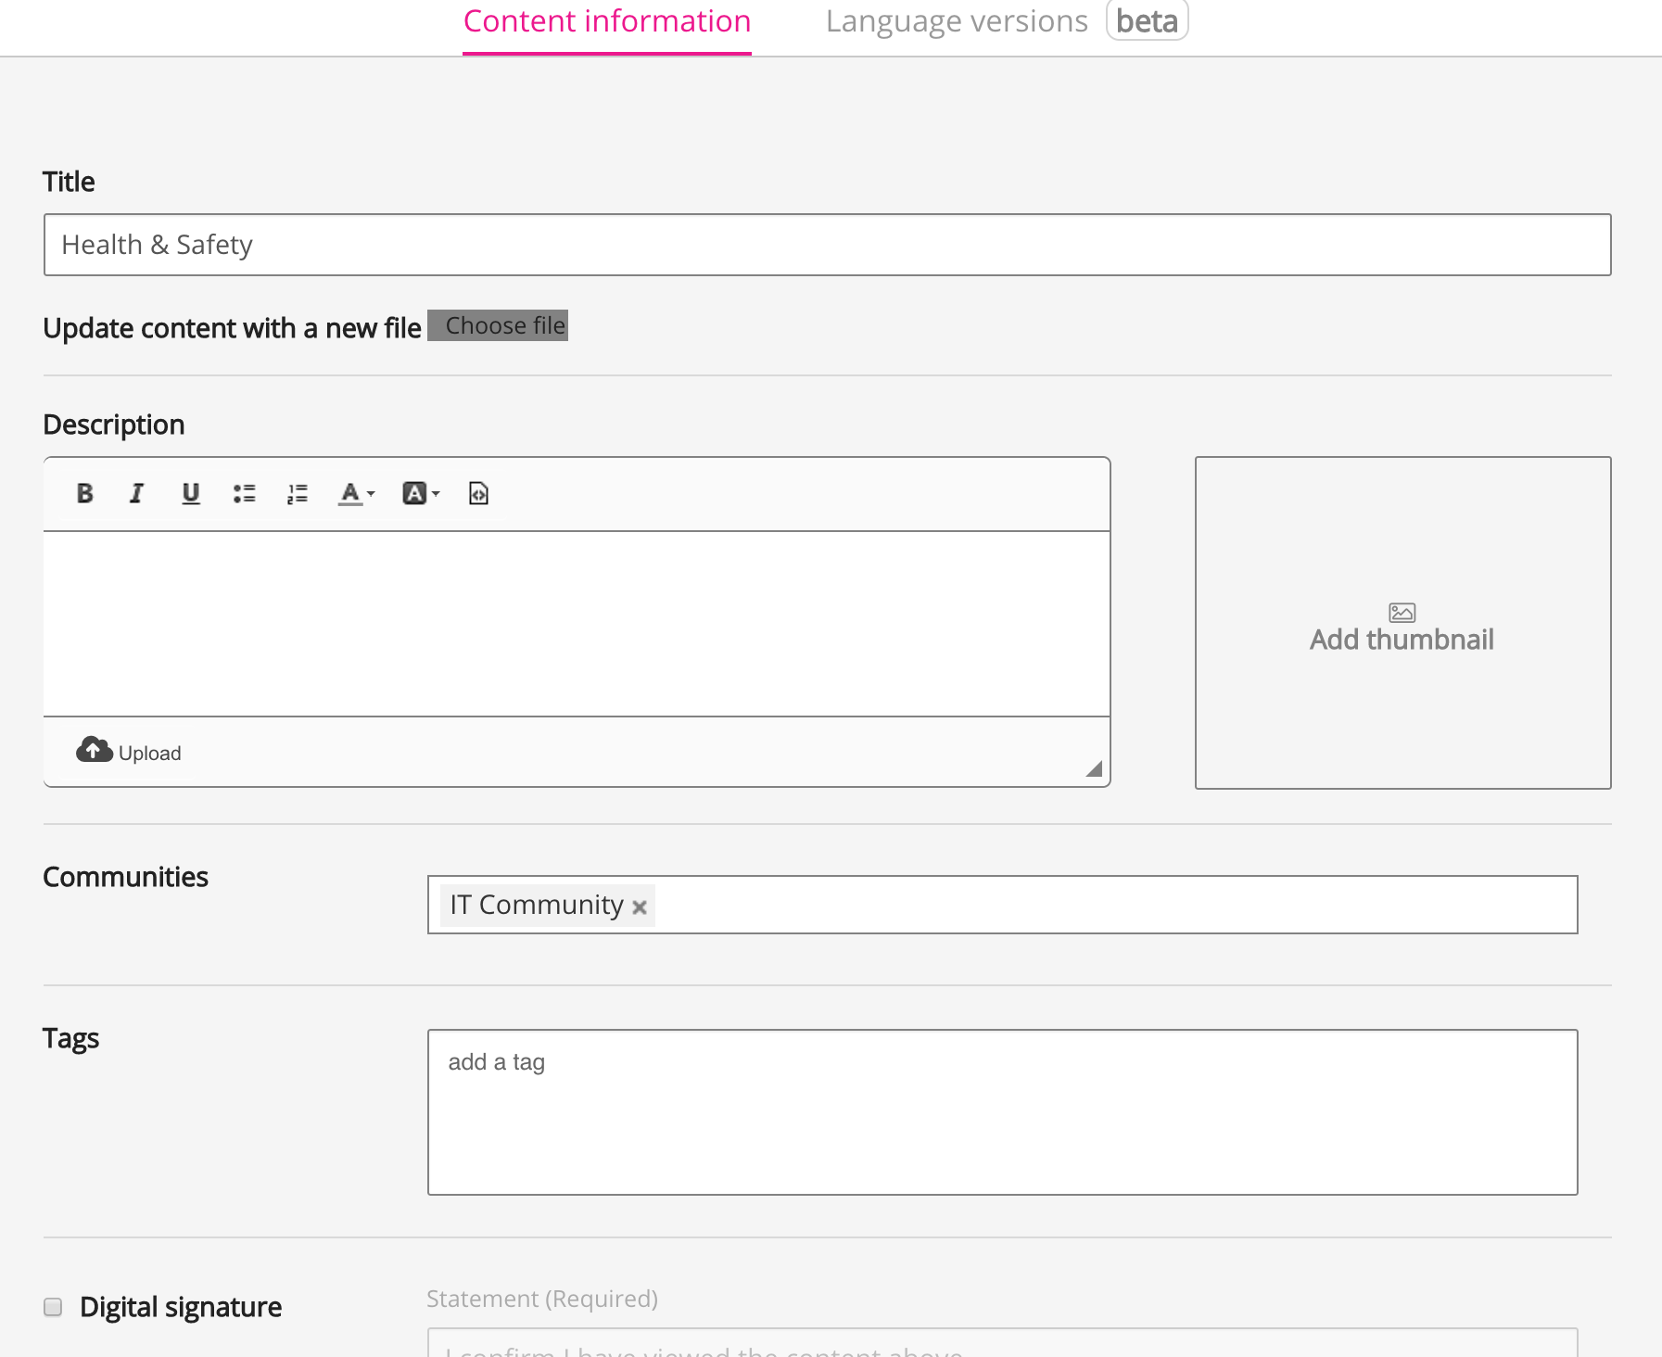Screen dimensions: 1662x1357
Task: Open the background color dropdown
Action: pos(421,493)
